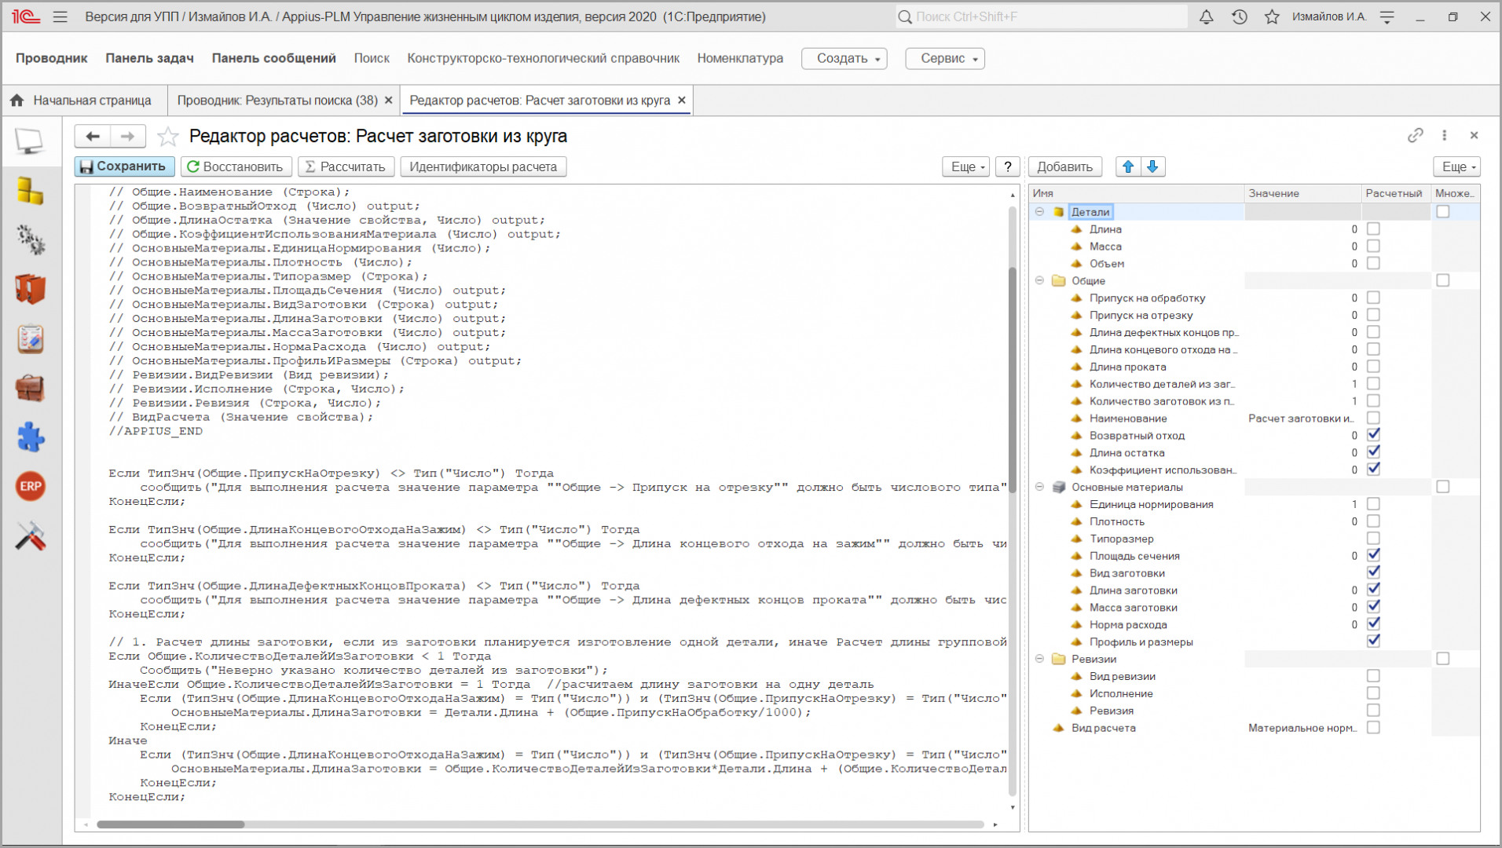Open the blue puzzle piece sidebar icon

pyautogui.click(x=31, y=437)
